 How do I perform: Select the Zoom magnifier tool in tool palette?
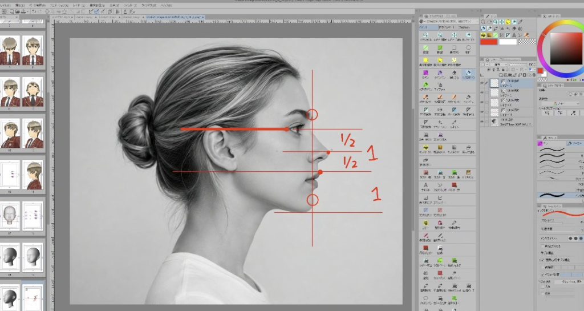[x=483, y=22]
